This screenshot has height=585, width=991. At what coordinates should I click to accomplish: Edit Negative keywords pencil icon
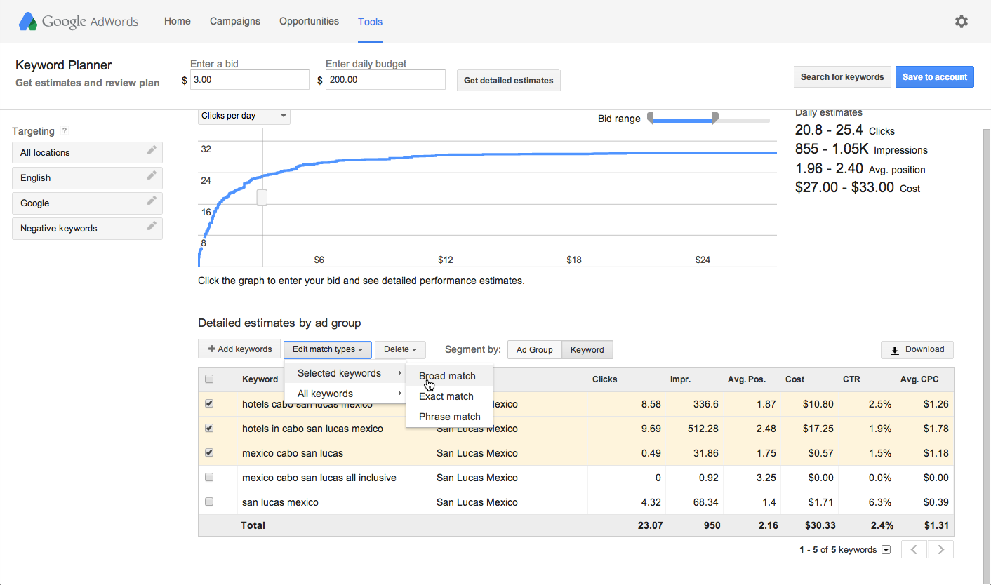[152, 227]
